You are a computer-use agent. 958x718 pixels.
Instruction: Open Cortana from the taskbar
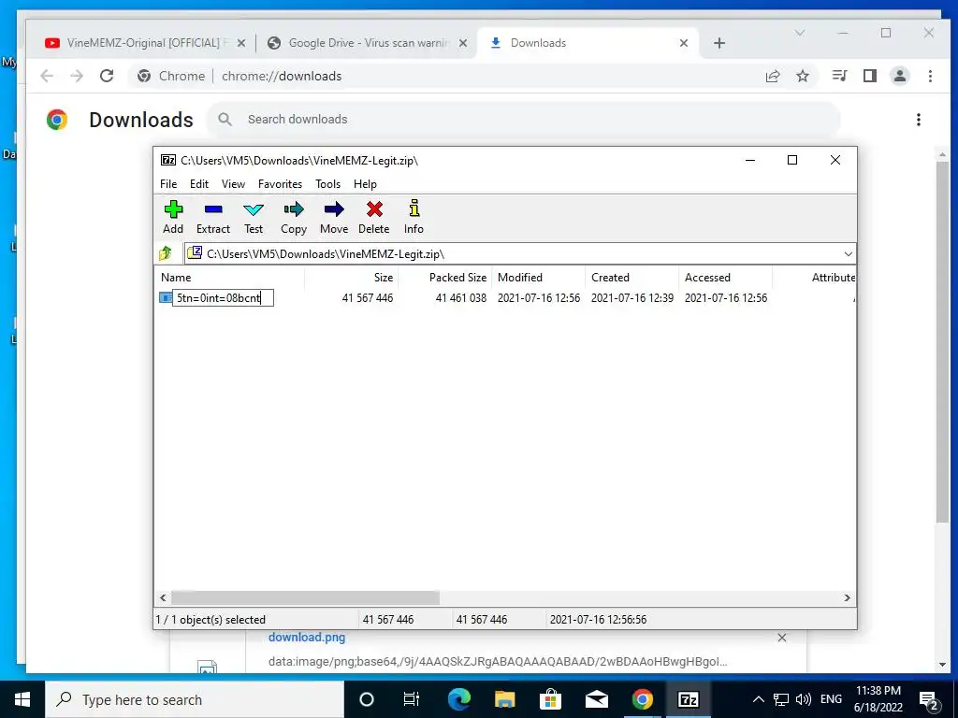[x=367, y=699]
